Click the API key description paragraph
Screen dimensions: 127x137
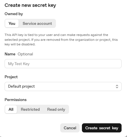point(61,40)
